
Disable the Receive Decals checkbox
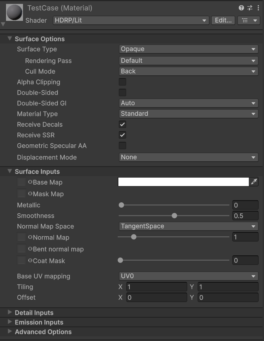tap(122, 125)
